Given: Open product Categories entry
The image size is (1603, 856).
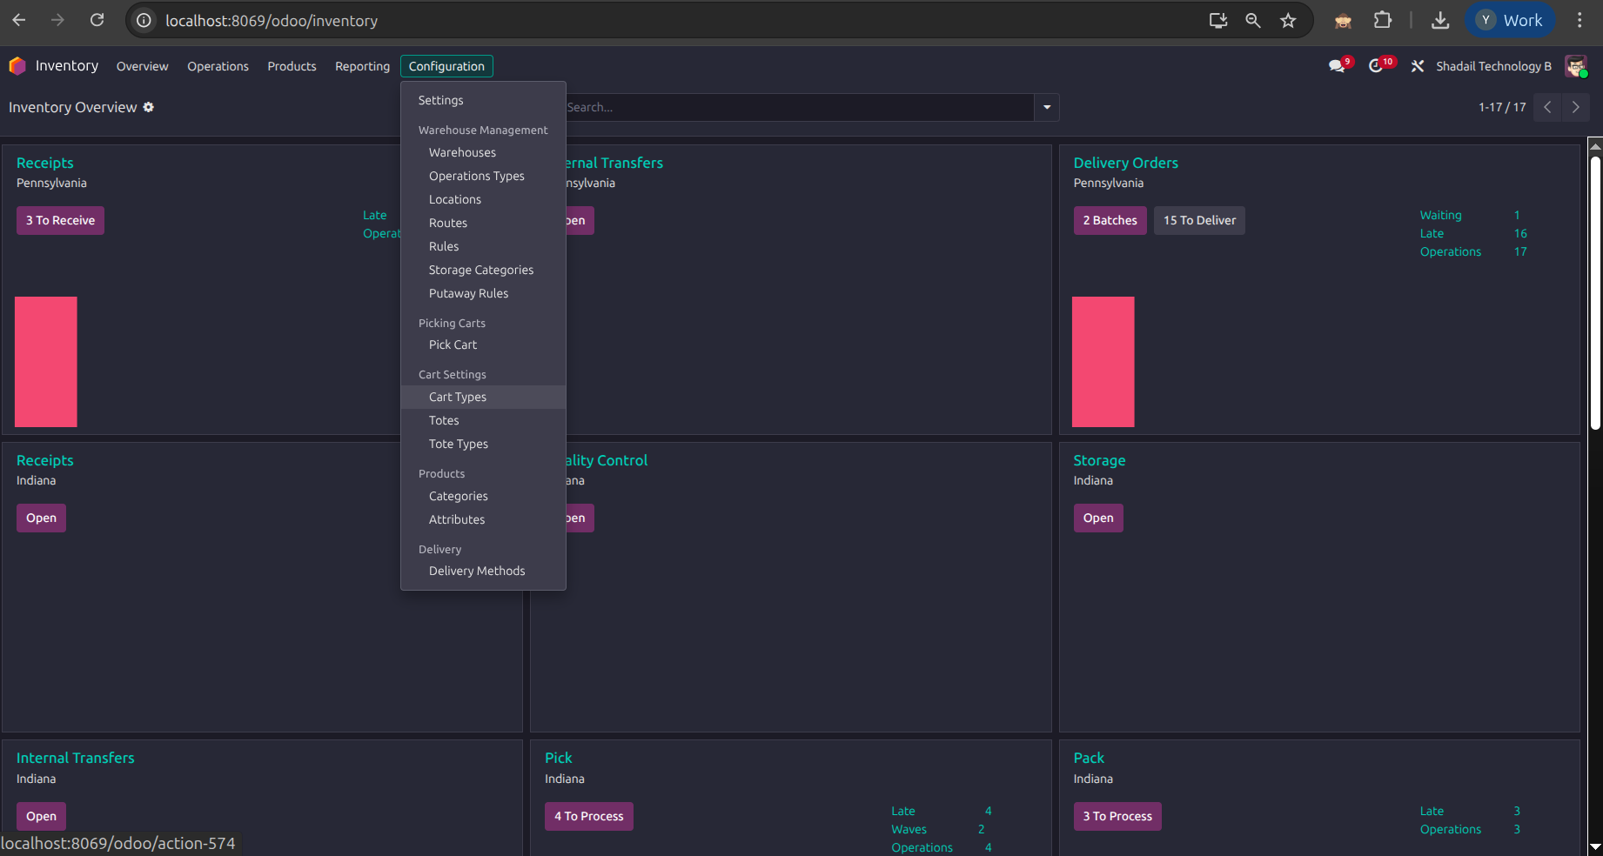Looking at the screenshot, I should point(483,496).
